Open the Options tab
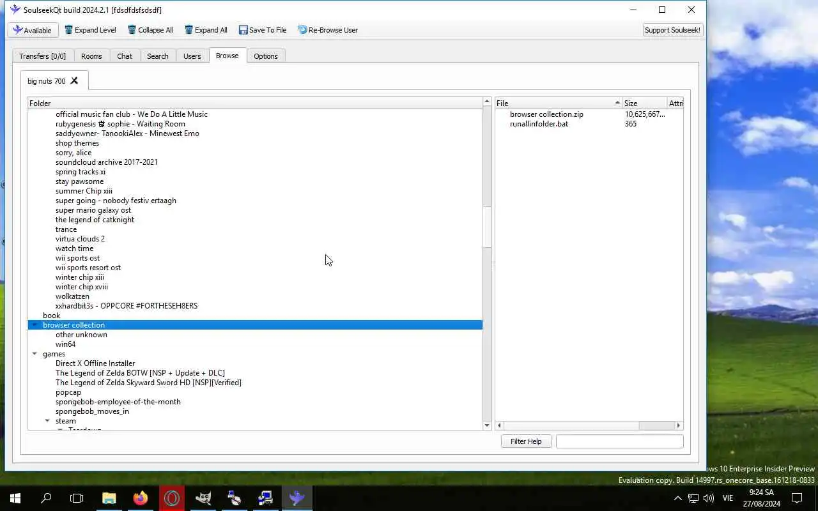This screenshot has height=511, width=818. (266, 56)
